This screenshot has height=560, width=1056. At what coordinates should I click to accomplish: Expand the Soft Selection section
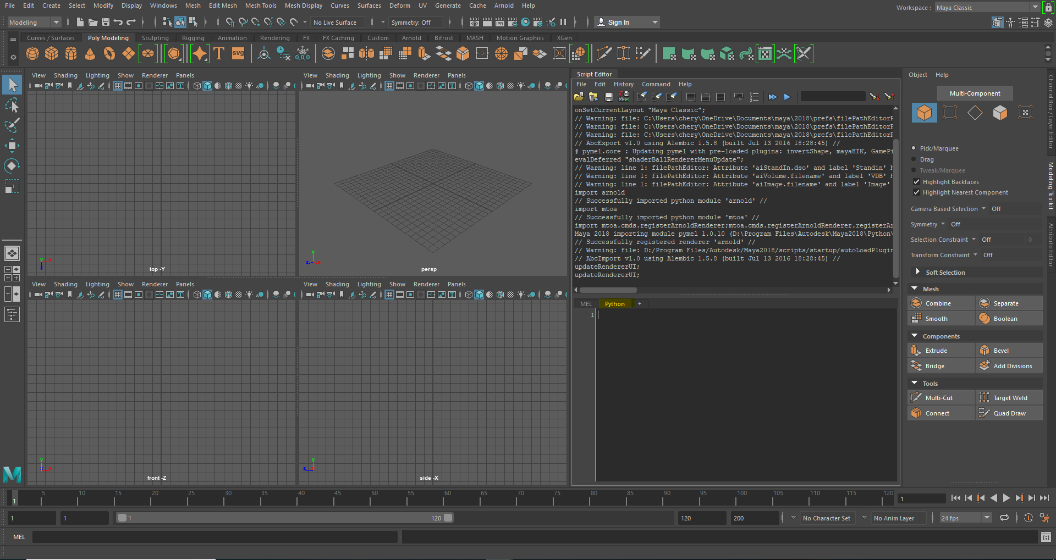click(917, 272)
